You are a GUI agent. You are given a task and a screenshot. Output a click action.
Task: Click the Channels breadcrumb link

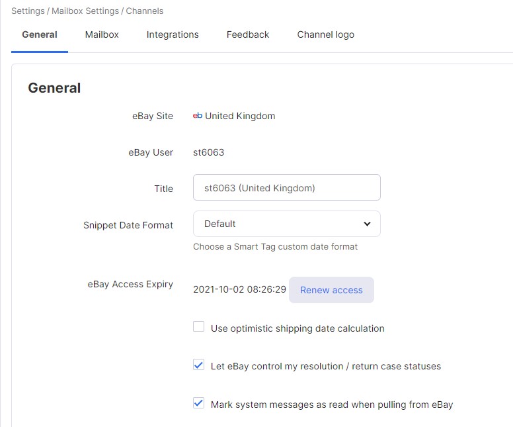145,11
